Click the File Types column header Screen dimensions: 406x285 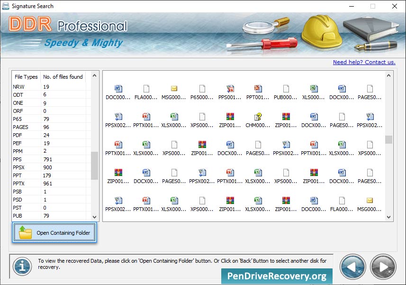tap(26, 77)
